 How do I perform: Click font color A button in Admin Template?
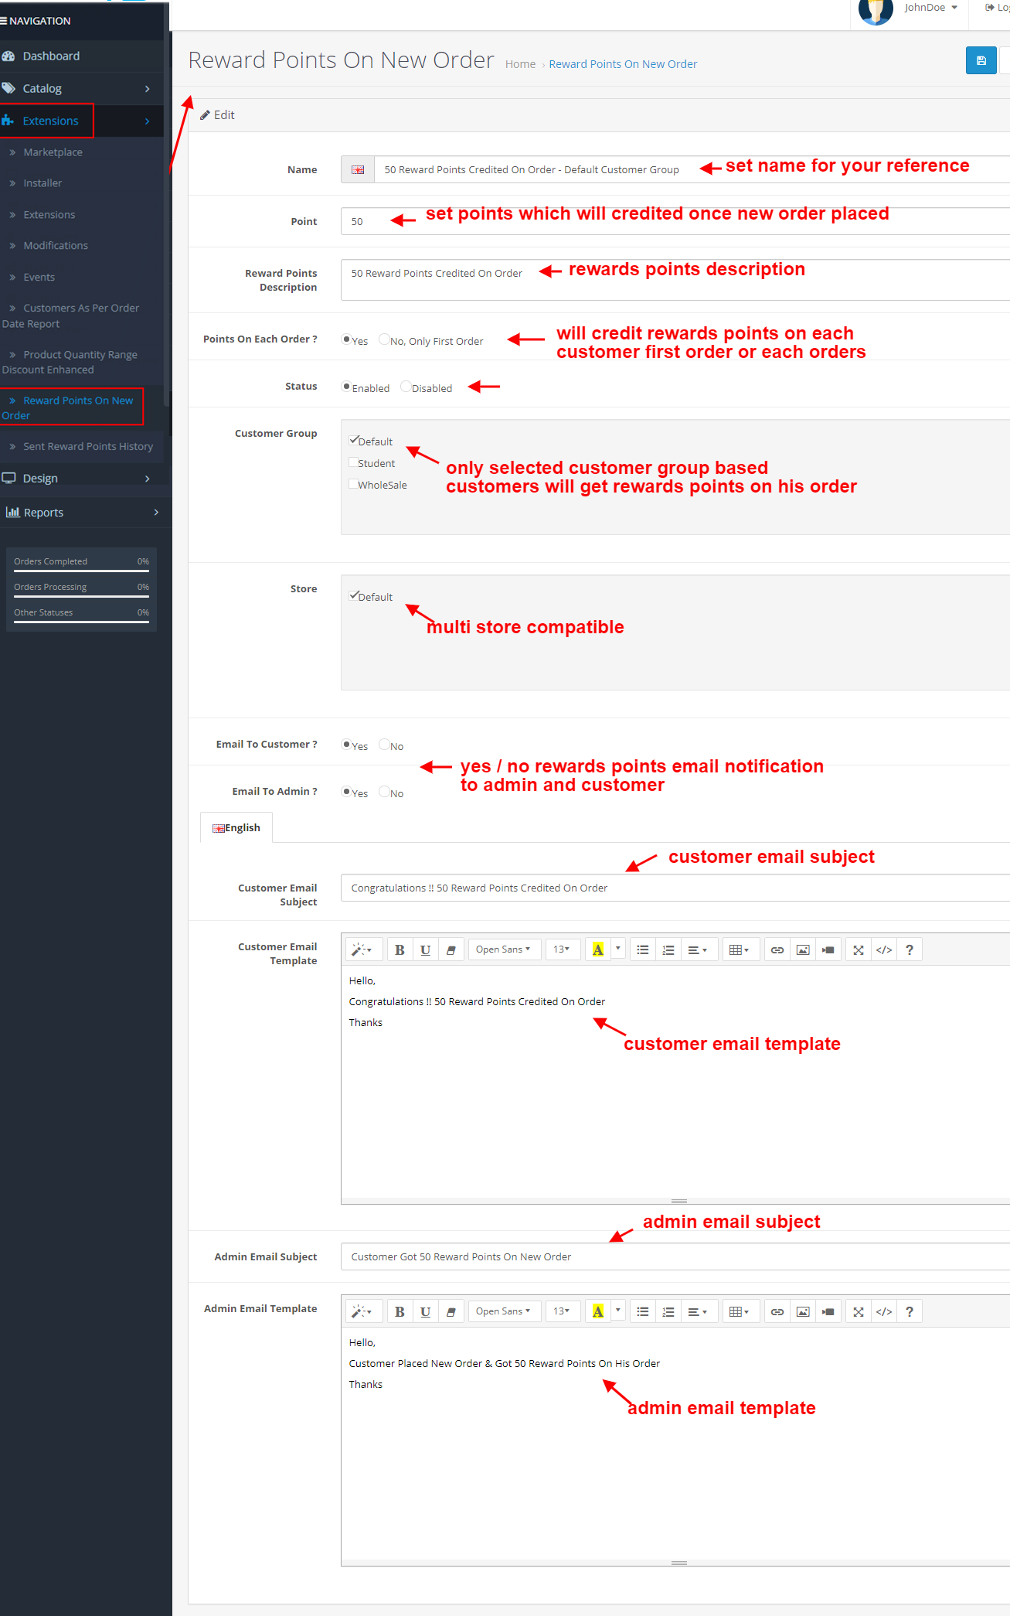coord(598,1311)
